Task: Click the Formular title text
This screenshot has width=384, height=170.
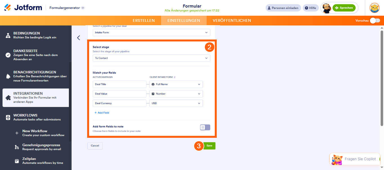Action: point(192,6)
